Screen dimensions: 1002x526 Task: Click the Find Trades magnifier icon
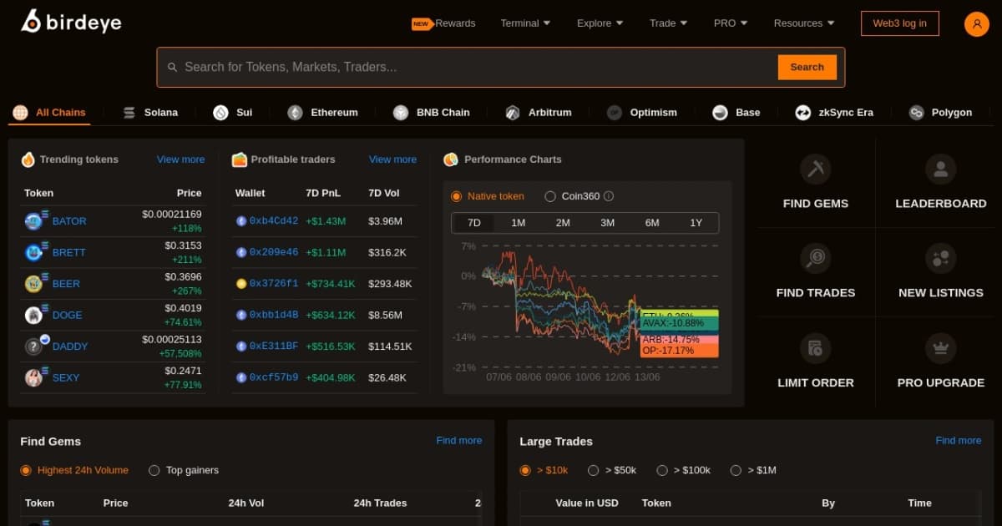pos(815,259)
